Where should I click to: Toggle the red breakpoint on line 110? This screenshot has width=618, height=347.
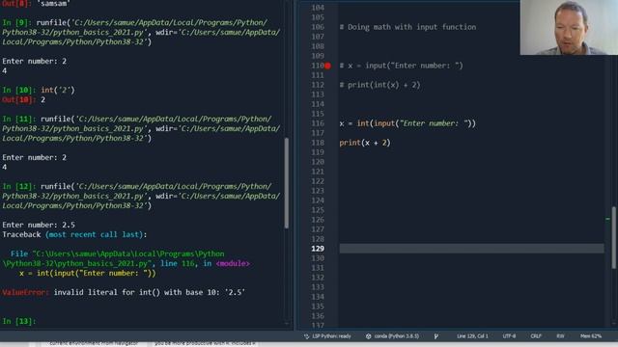point(327,66)
